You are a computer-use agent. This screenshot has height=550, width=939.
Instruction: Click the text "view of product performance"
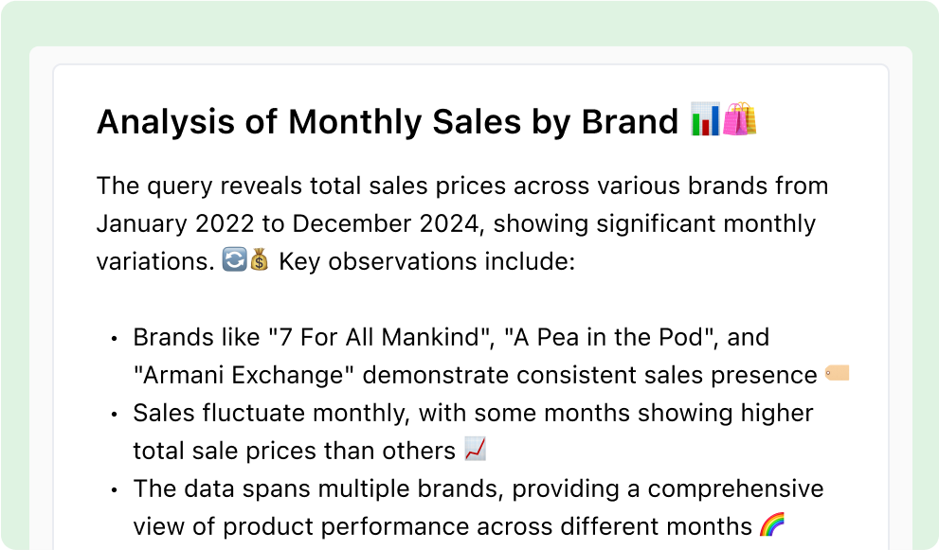click(x=291, y=526)
